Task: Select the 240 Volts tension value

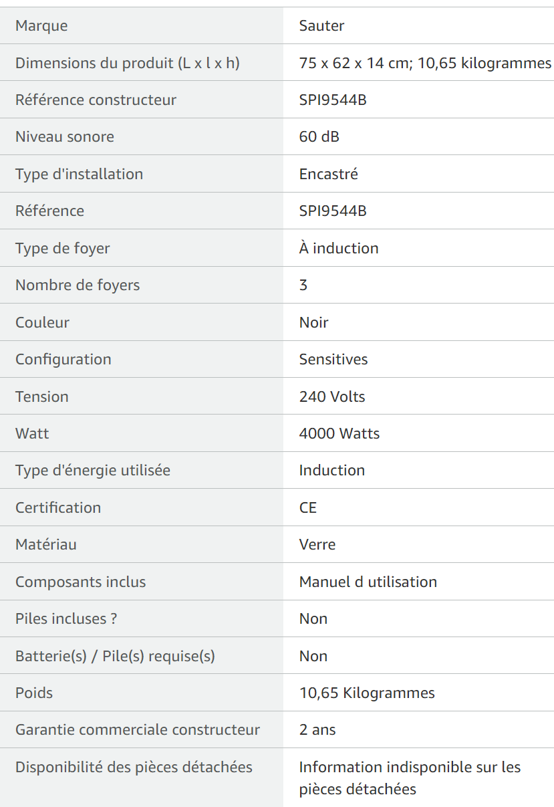Action: 332,396
